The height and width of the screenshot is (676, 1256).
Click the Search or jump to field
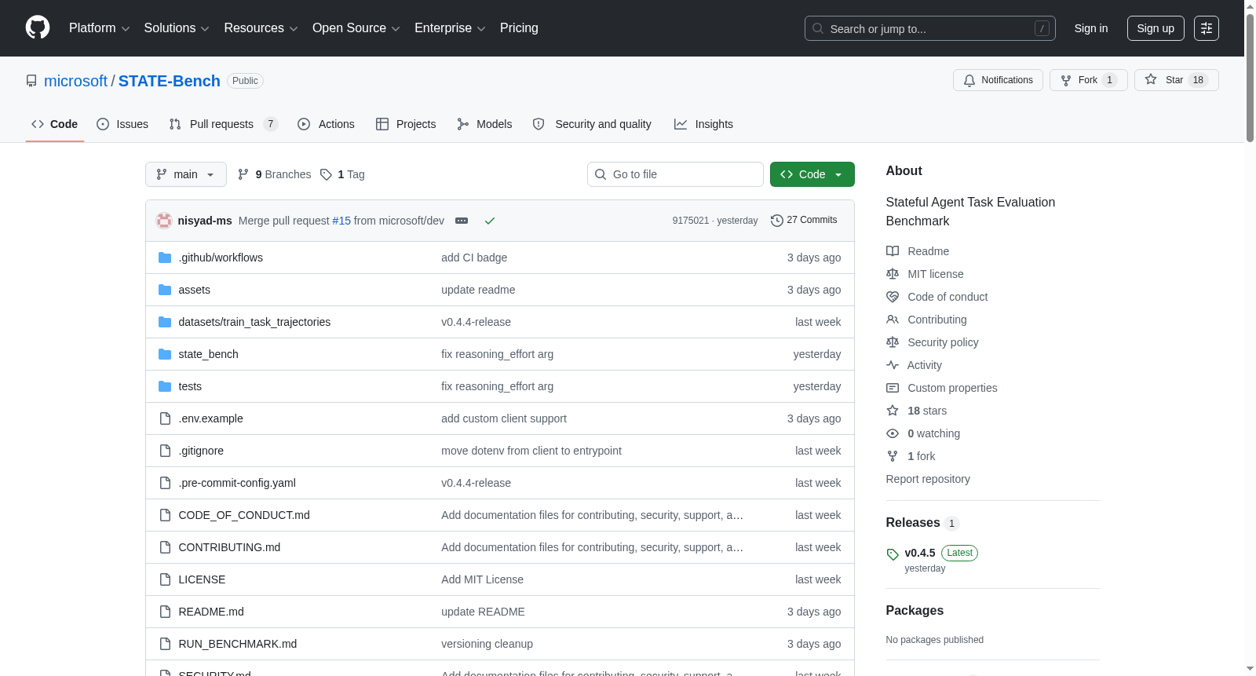point(930,28)
